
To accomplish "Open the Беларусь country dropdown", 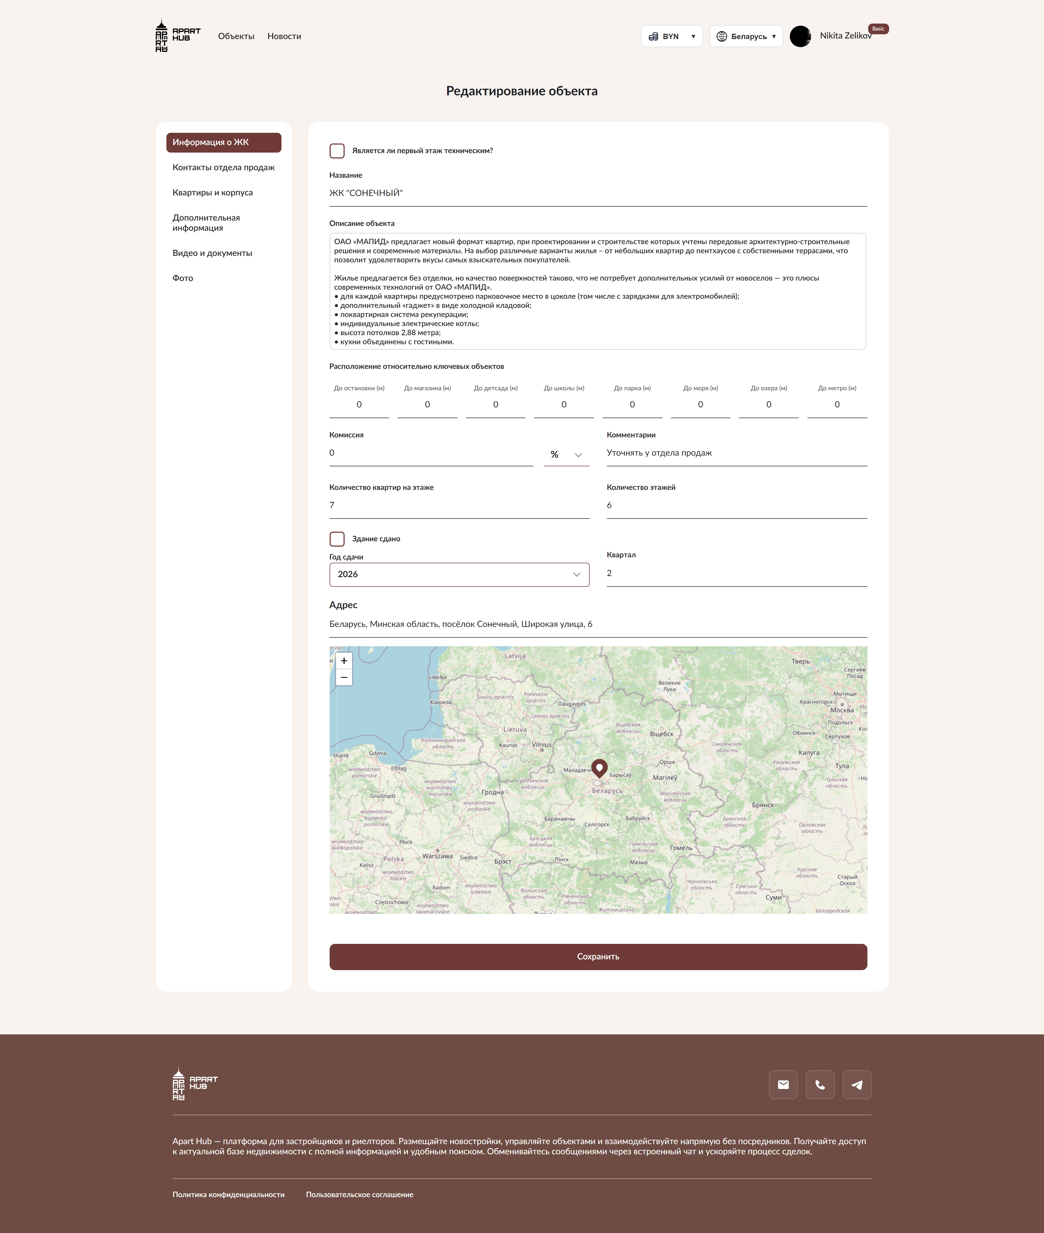I will point(746,36).
